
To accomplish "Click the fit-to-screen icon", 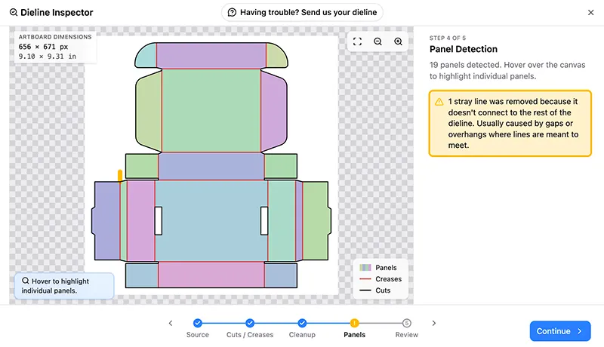I will coord(357,41).
